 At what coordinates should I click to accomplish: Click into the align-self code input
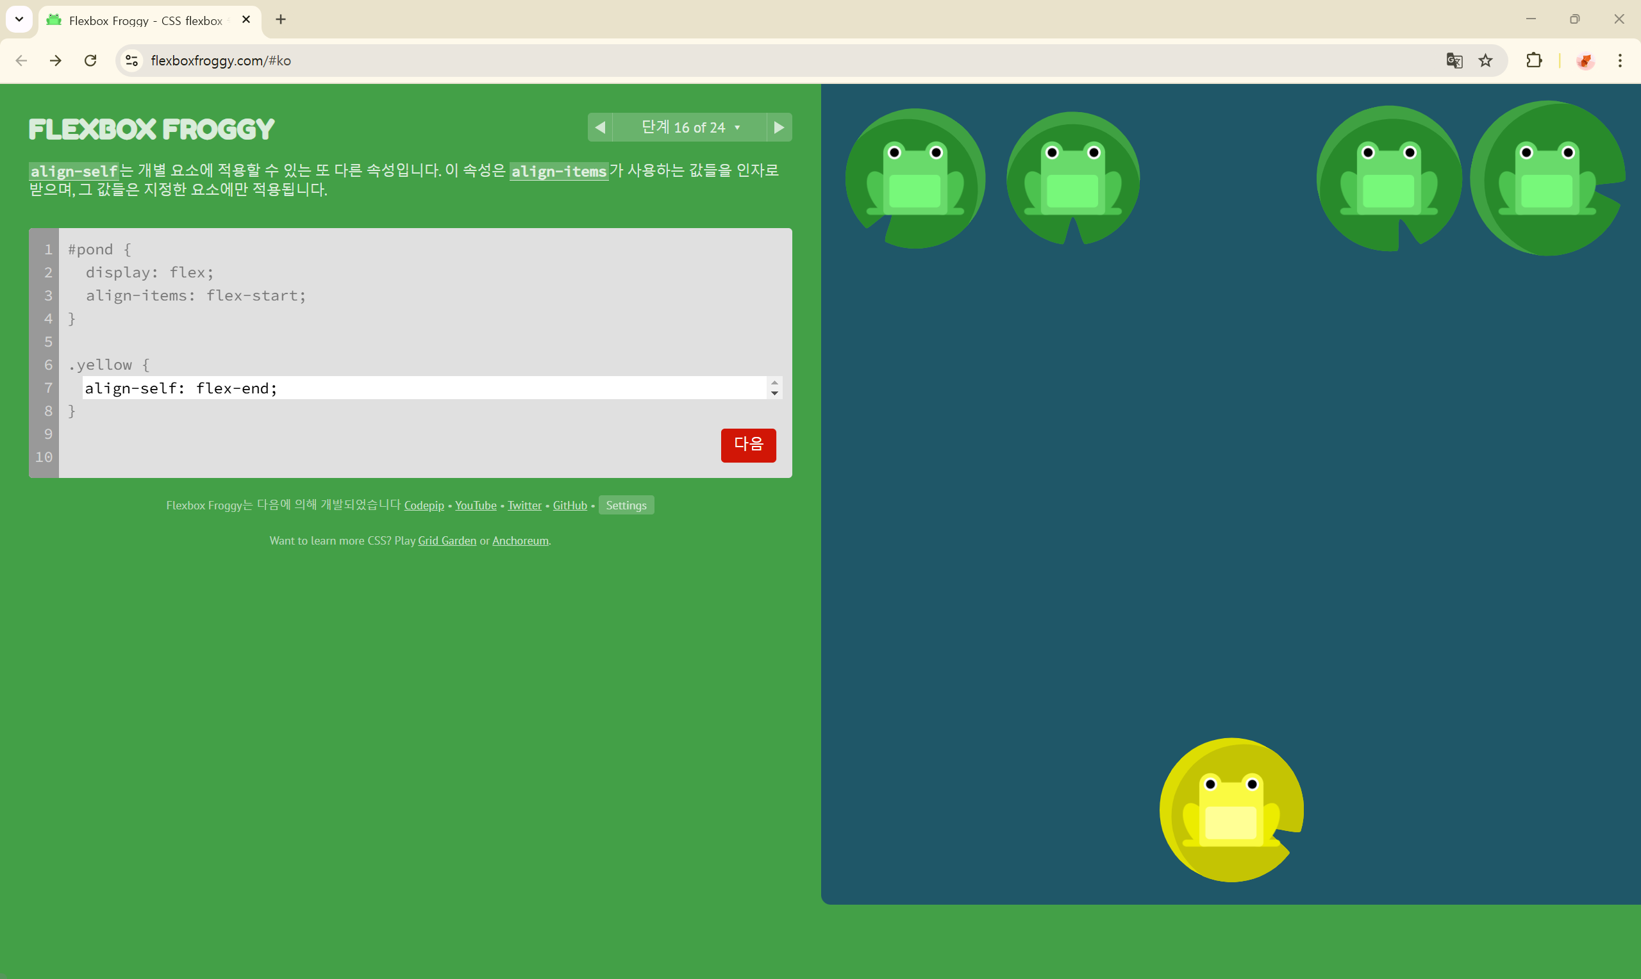coord(422,388)
